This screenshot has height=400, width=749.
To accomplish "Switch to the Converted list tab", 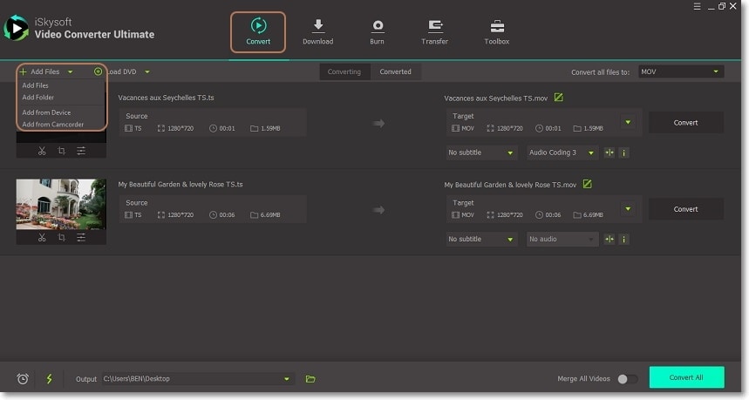I will (x=396, y=71).
